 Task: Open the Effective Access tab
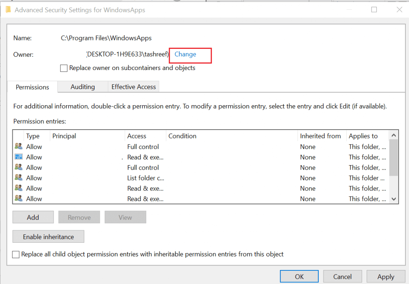point(133,87)
